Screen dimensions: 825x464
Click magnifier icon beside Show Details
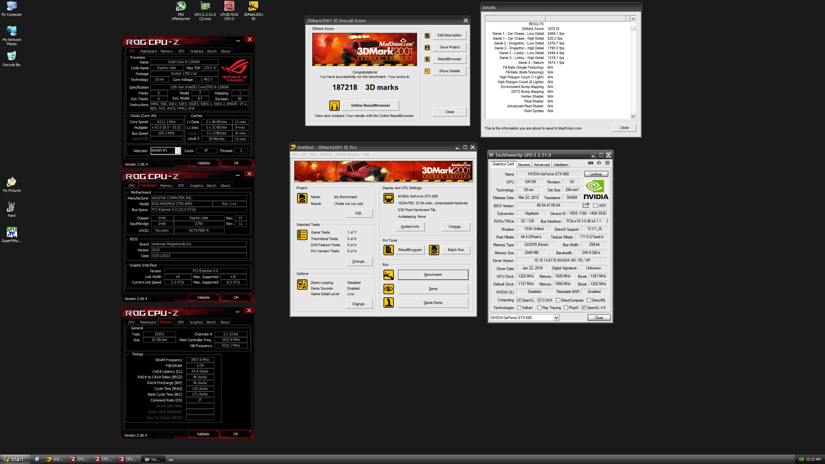427,71
